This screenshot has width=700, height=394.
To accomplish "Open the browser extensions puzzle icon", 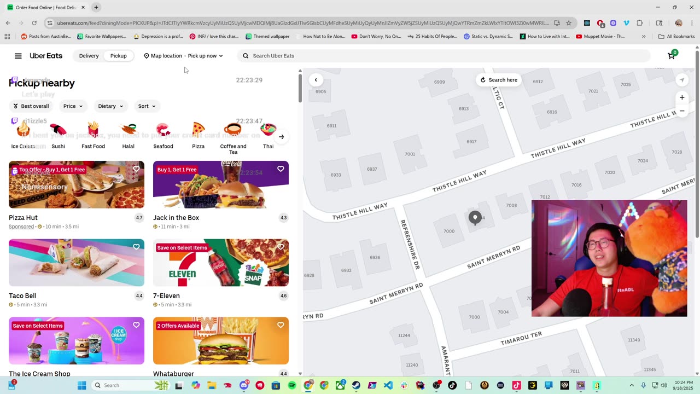I will click(x=640, y=23).
